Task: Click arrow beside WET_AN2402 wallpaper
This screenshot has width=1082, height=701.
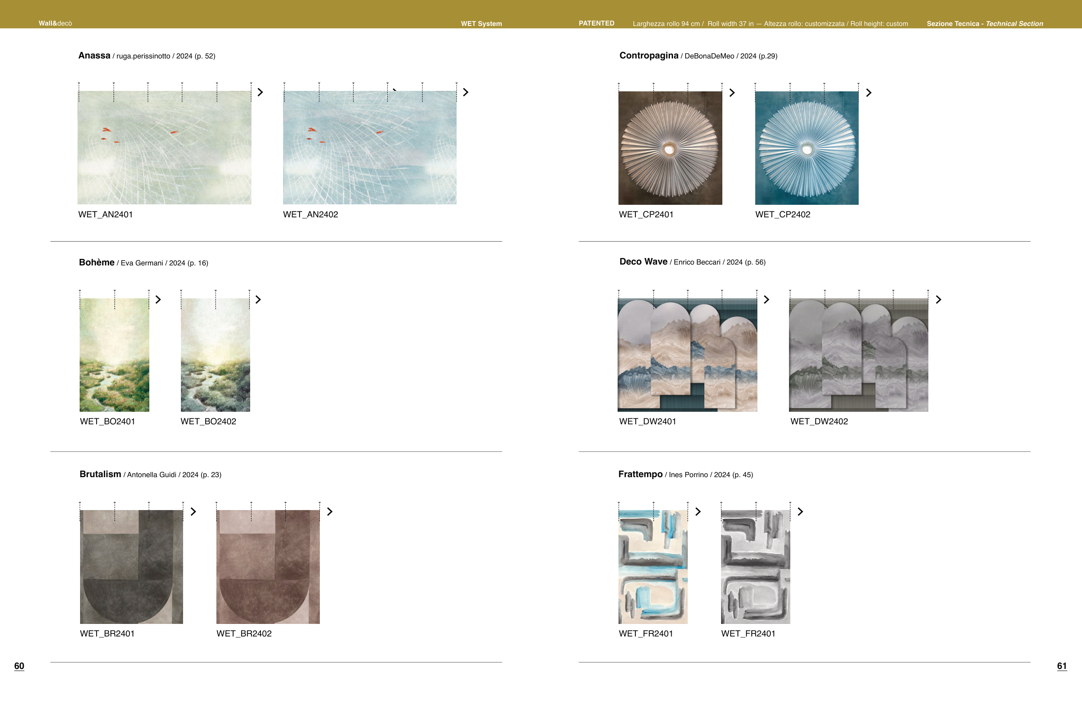Action: (466, 92)
